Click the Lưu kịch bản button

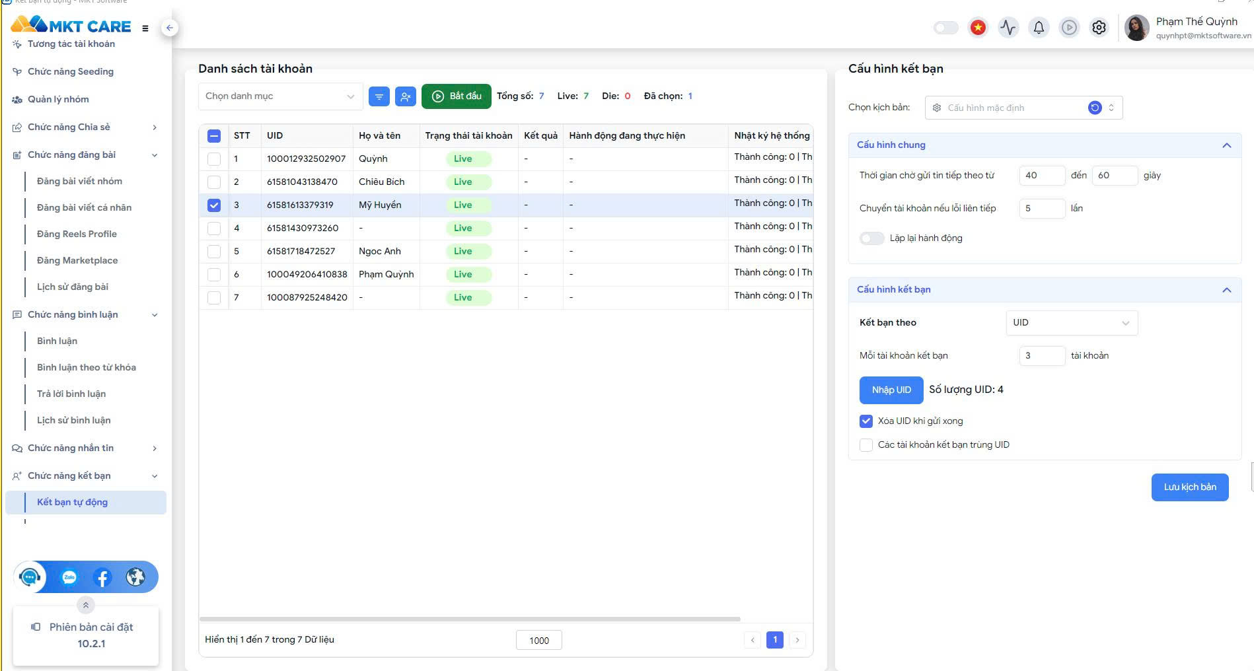pyautogui.click(x=1190, y=487)
